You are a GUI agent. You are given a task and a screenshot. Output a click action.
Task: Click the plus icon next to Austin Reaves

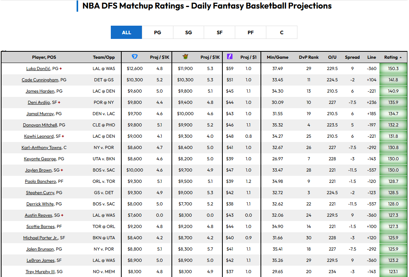click(x=62, y=215)
